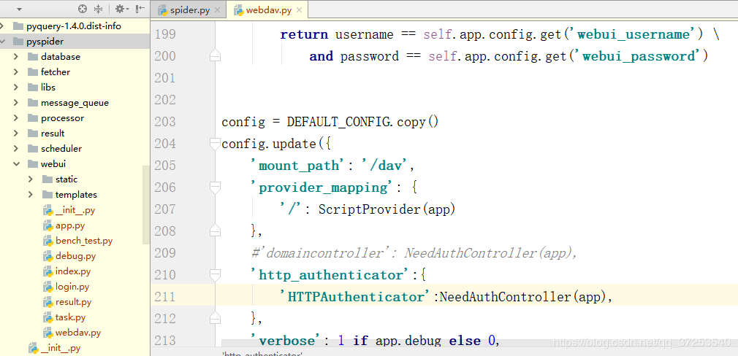Click the project tree vertical scrollbar
738x356 pixels.
pos(146,204)
